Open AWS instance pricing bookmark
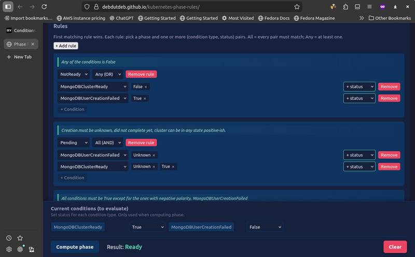 81,18
